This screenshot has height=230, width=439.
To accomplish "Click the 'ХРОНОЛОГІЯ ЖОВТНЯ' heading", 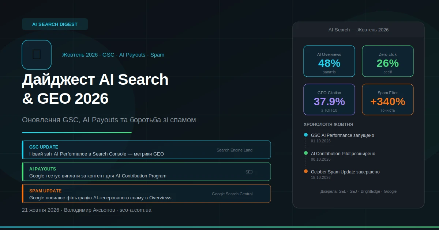I will (329, 124).
